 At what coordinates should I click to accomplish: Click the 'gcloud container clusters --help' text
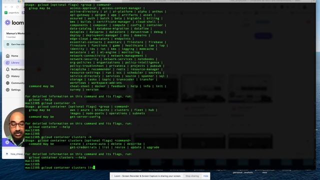click(x=57, y=157)
